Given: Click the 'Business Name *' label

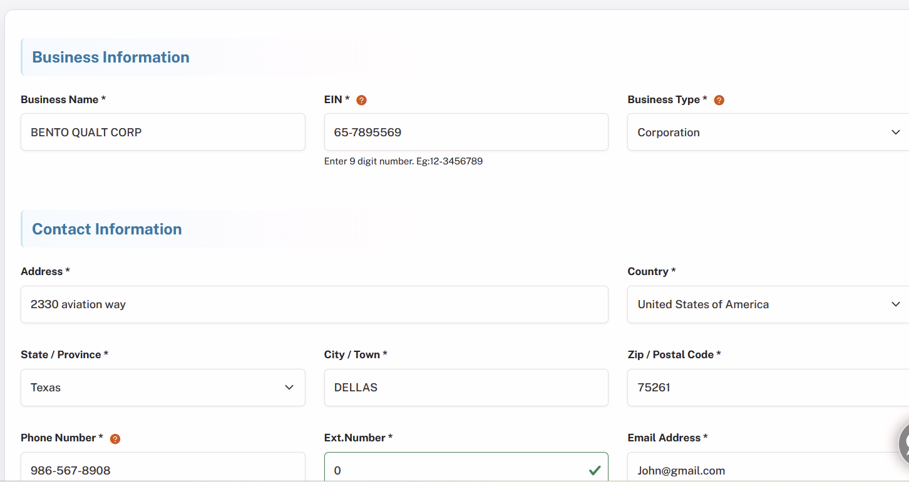Looking at the screenshot, I should (x=63, y=99).
